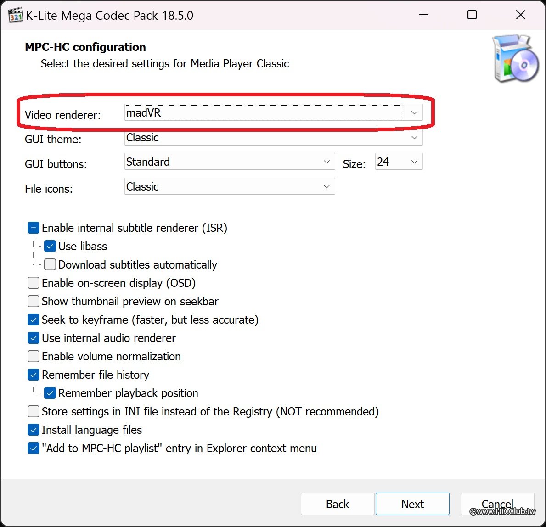
Task: Tick Show thumbnail preview on seekbar
Action: point(34,302)
